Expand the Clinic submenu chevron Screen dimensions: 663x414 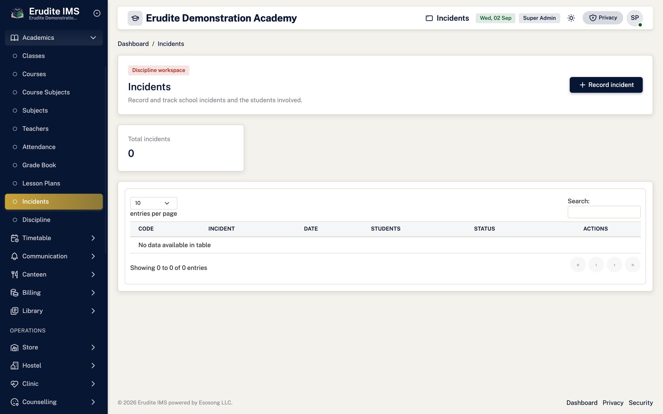pos(93,384)
